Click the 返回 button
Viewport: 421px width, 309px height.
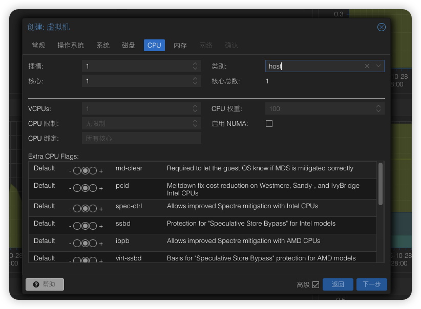338,284
